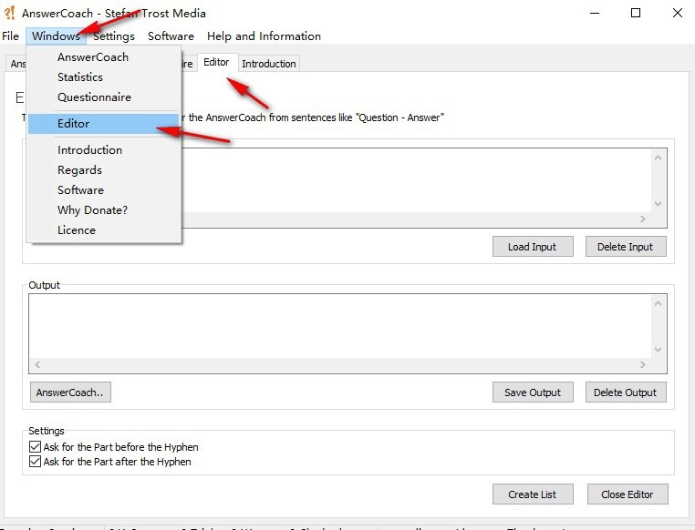The width and height of the screenshot is (695, 530).
Task: Click Input box scroll right arrow
Action: (x=643, y=219)
